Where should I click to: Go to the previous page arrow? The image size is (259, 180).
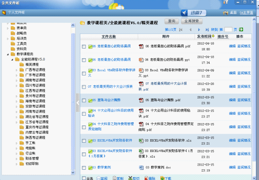point(190,30)
